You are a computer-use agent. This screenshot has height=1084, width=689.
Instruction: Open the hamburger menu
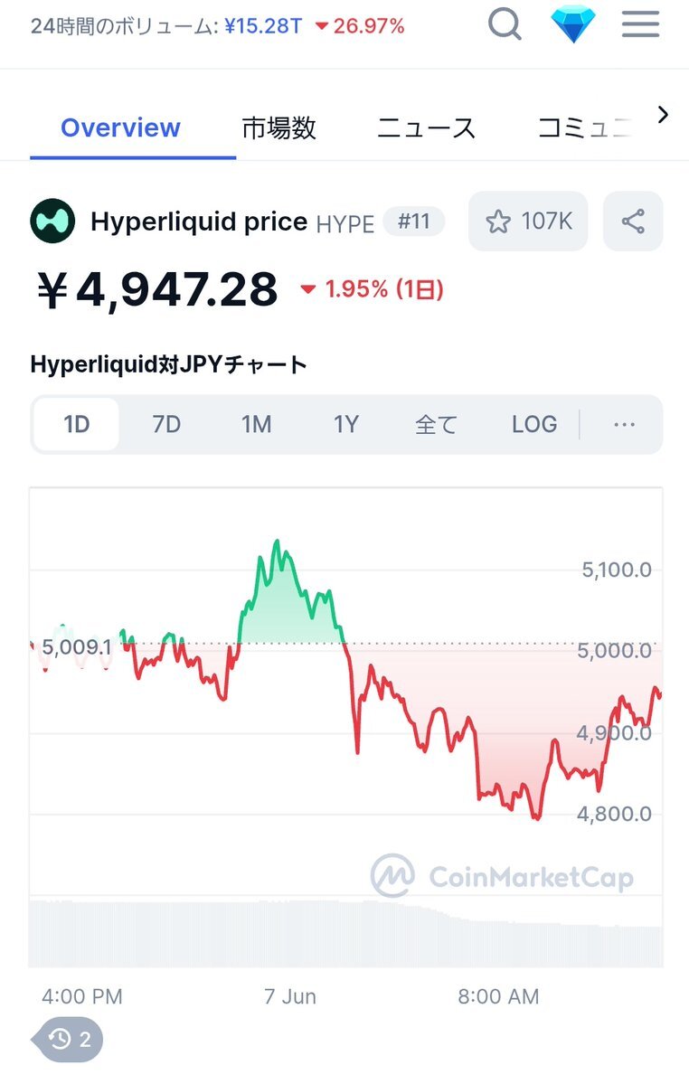coord(640,24)
